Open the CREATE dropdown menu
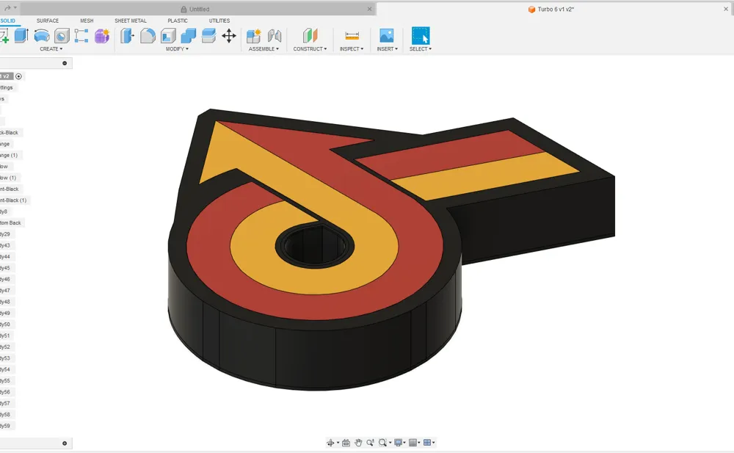 click(x=51, y=48)
